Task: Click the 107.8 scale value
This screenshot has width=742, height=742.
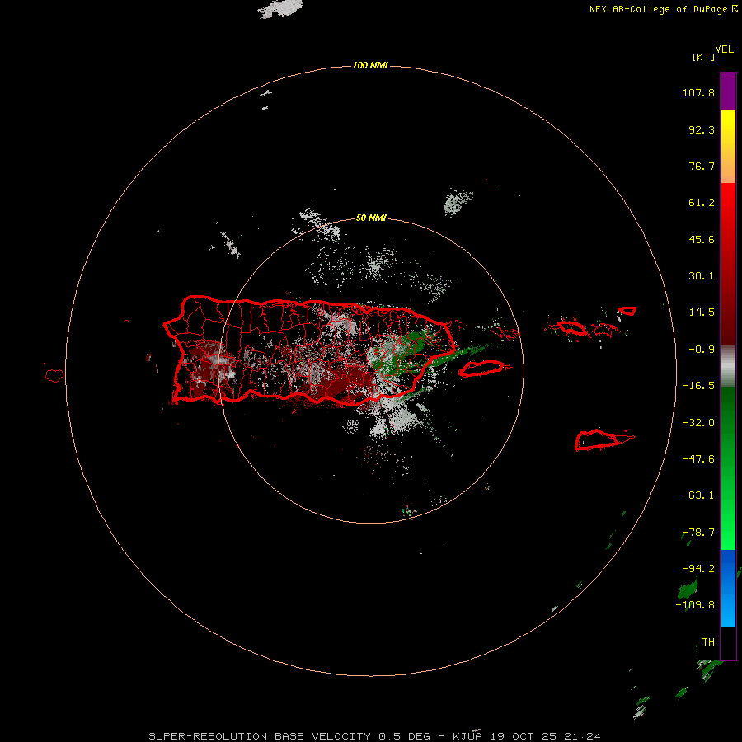Action: point(698,92)
